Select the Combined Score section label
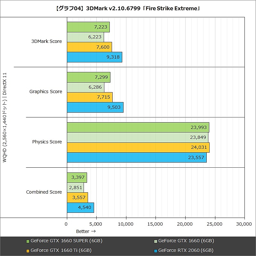256x256 pixels. coord(44,192)
